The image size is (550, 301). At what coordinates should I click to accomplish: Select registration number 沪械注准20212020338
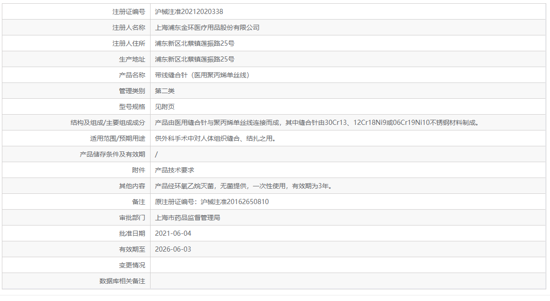click(189, 12)
